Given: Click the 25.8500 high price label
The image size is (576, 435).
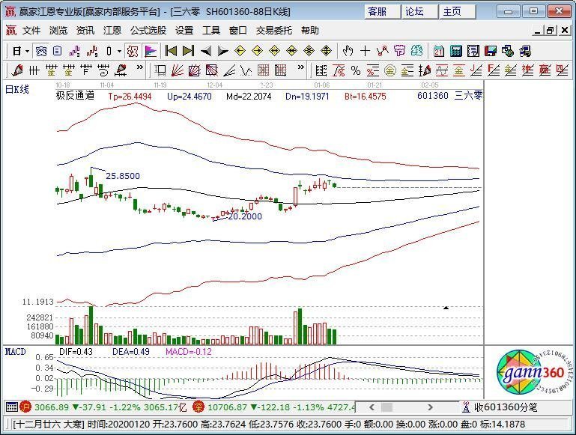Looking at the screenshot, I should [123, 176].
